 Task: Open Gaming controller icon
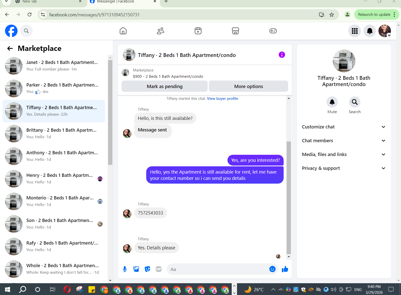273,31
